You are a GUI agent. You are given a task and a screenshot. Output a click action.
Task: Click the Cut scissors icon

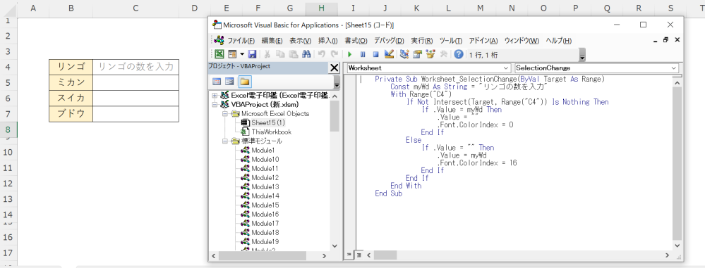coord(267,54)
